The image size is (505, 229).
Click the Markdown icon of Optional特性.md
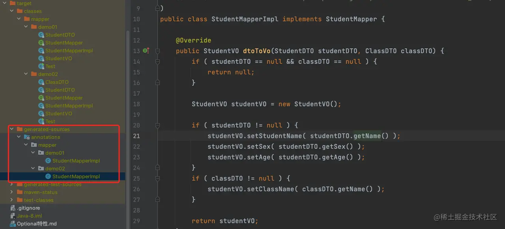pos(13,223)
